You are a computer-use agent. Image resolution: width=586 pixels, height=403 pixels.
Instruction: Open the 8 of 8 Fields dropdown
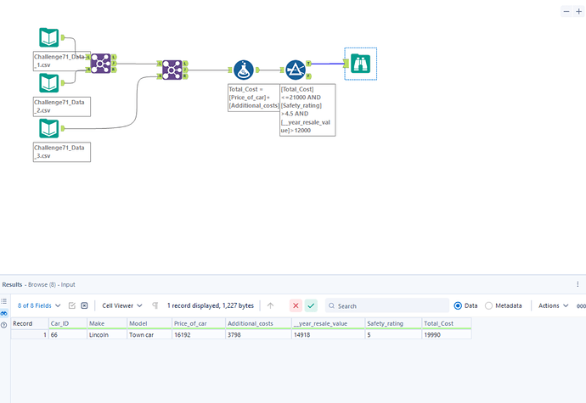point(39,305)
